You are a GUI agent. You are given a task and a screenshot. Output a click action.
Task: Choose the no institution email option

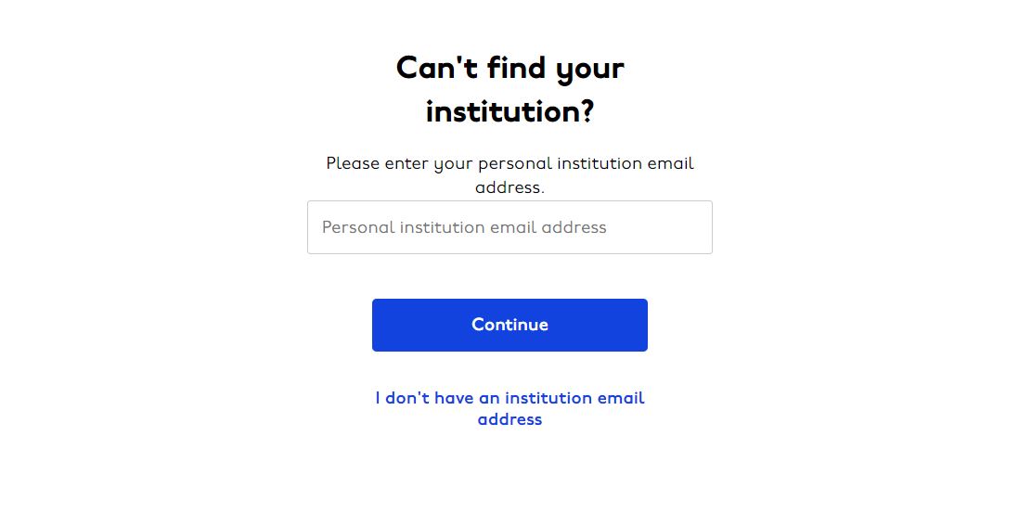click(x=510, y=408)
